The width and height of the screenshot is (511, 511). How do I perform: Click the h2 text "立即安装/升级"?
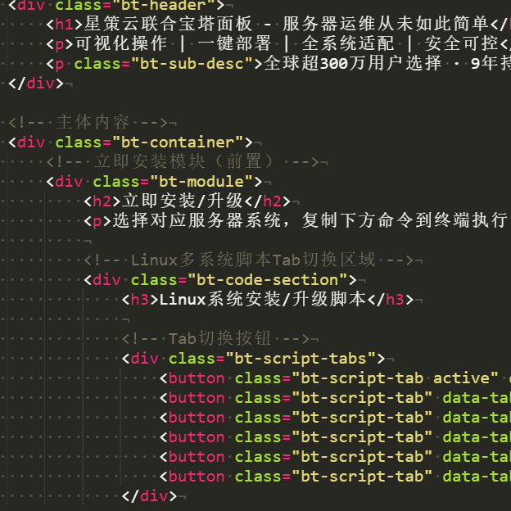[183, 201]
